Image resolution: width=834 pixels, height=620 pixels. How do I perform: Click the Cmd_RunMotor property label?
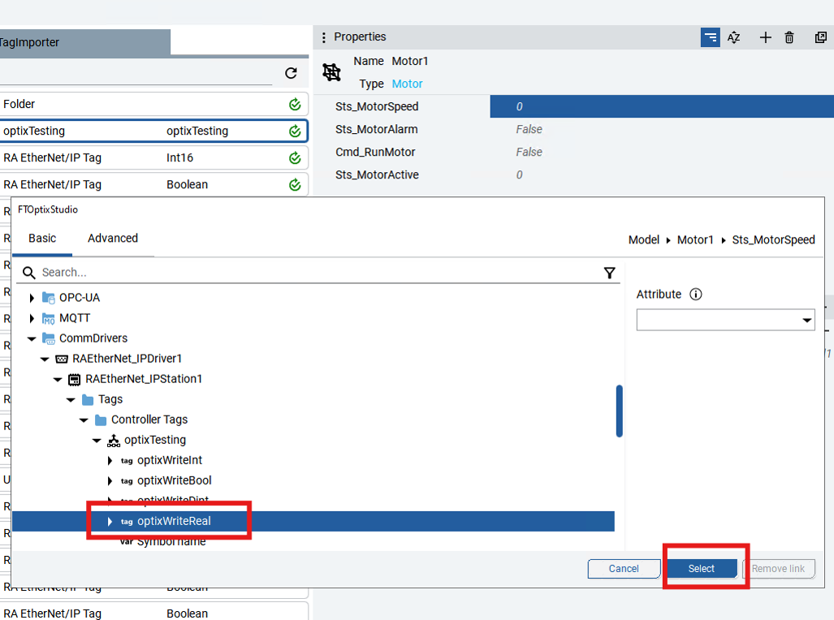pyautogui.click(x=375, y=152)
